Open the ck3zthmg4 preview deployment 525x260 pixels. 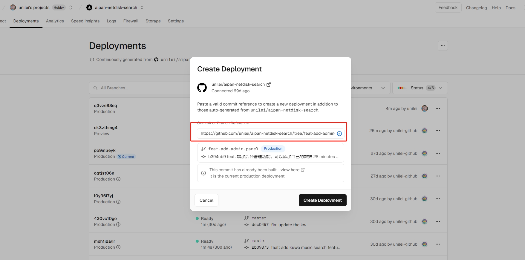coord(106,128)
